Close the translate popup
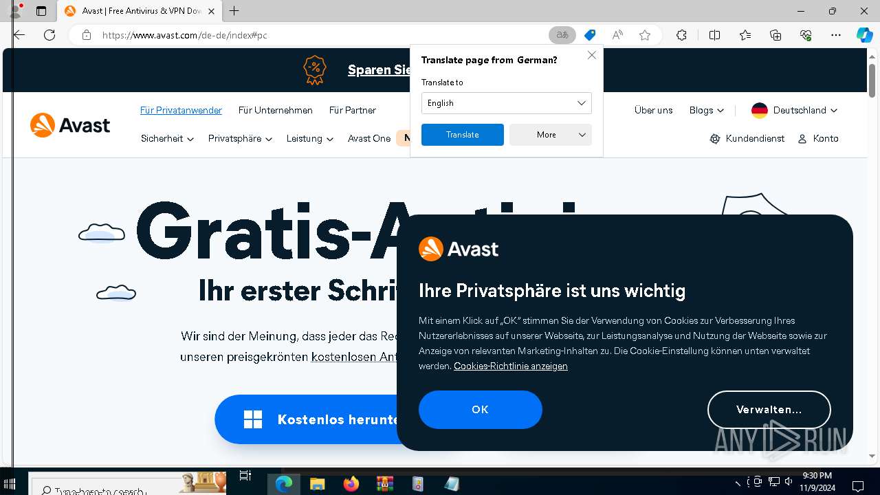Image resolution: width=880 pixels, height=495 pixels. [x=592, y=55]
